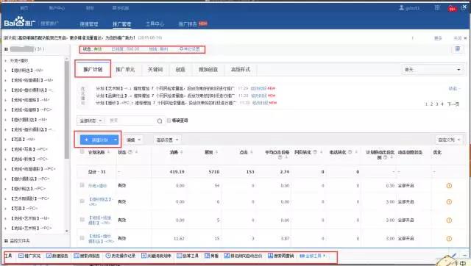Screen dimensions: 471x266
Task: Click grid icon beside account name in sidebar
Action: (x=6, y=49)
